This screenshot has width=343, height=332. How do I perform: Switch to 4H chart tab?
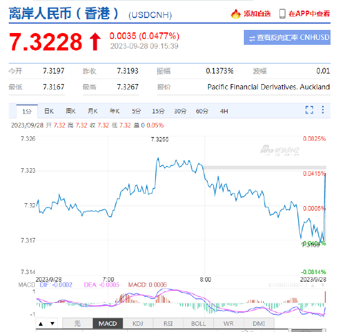(224, 111)
